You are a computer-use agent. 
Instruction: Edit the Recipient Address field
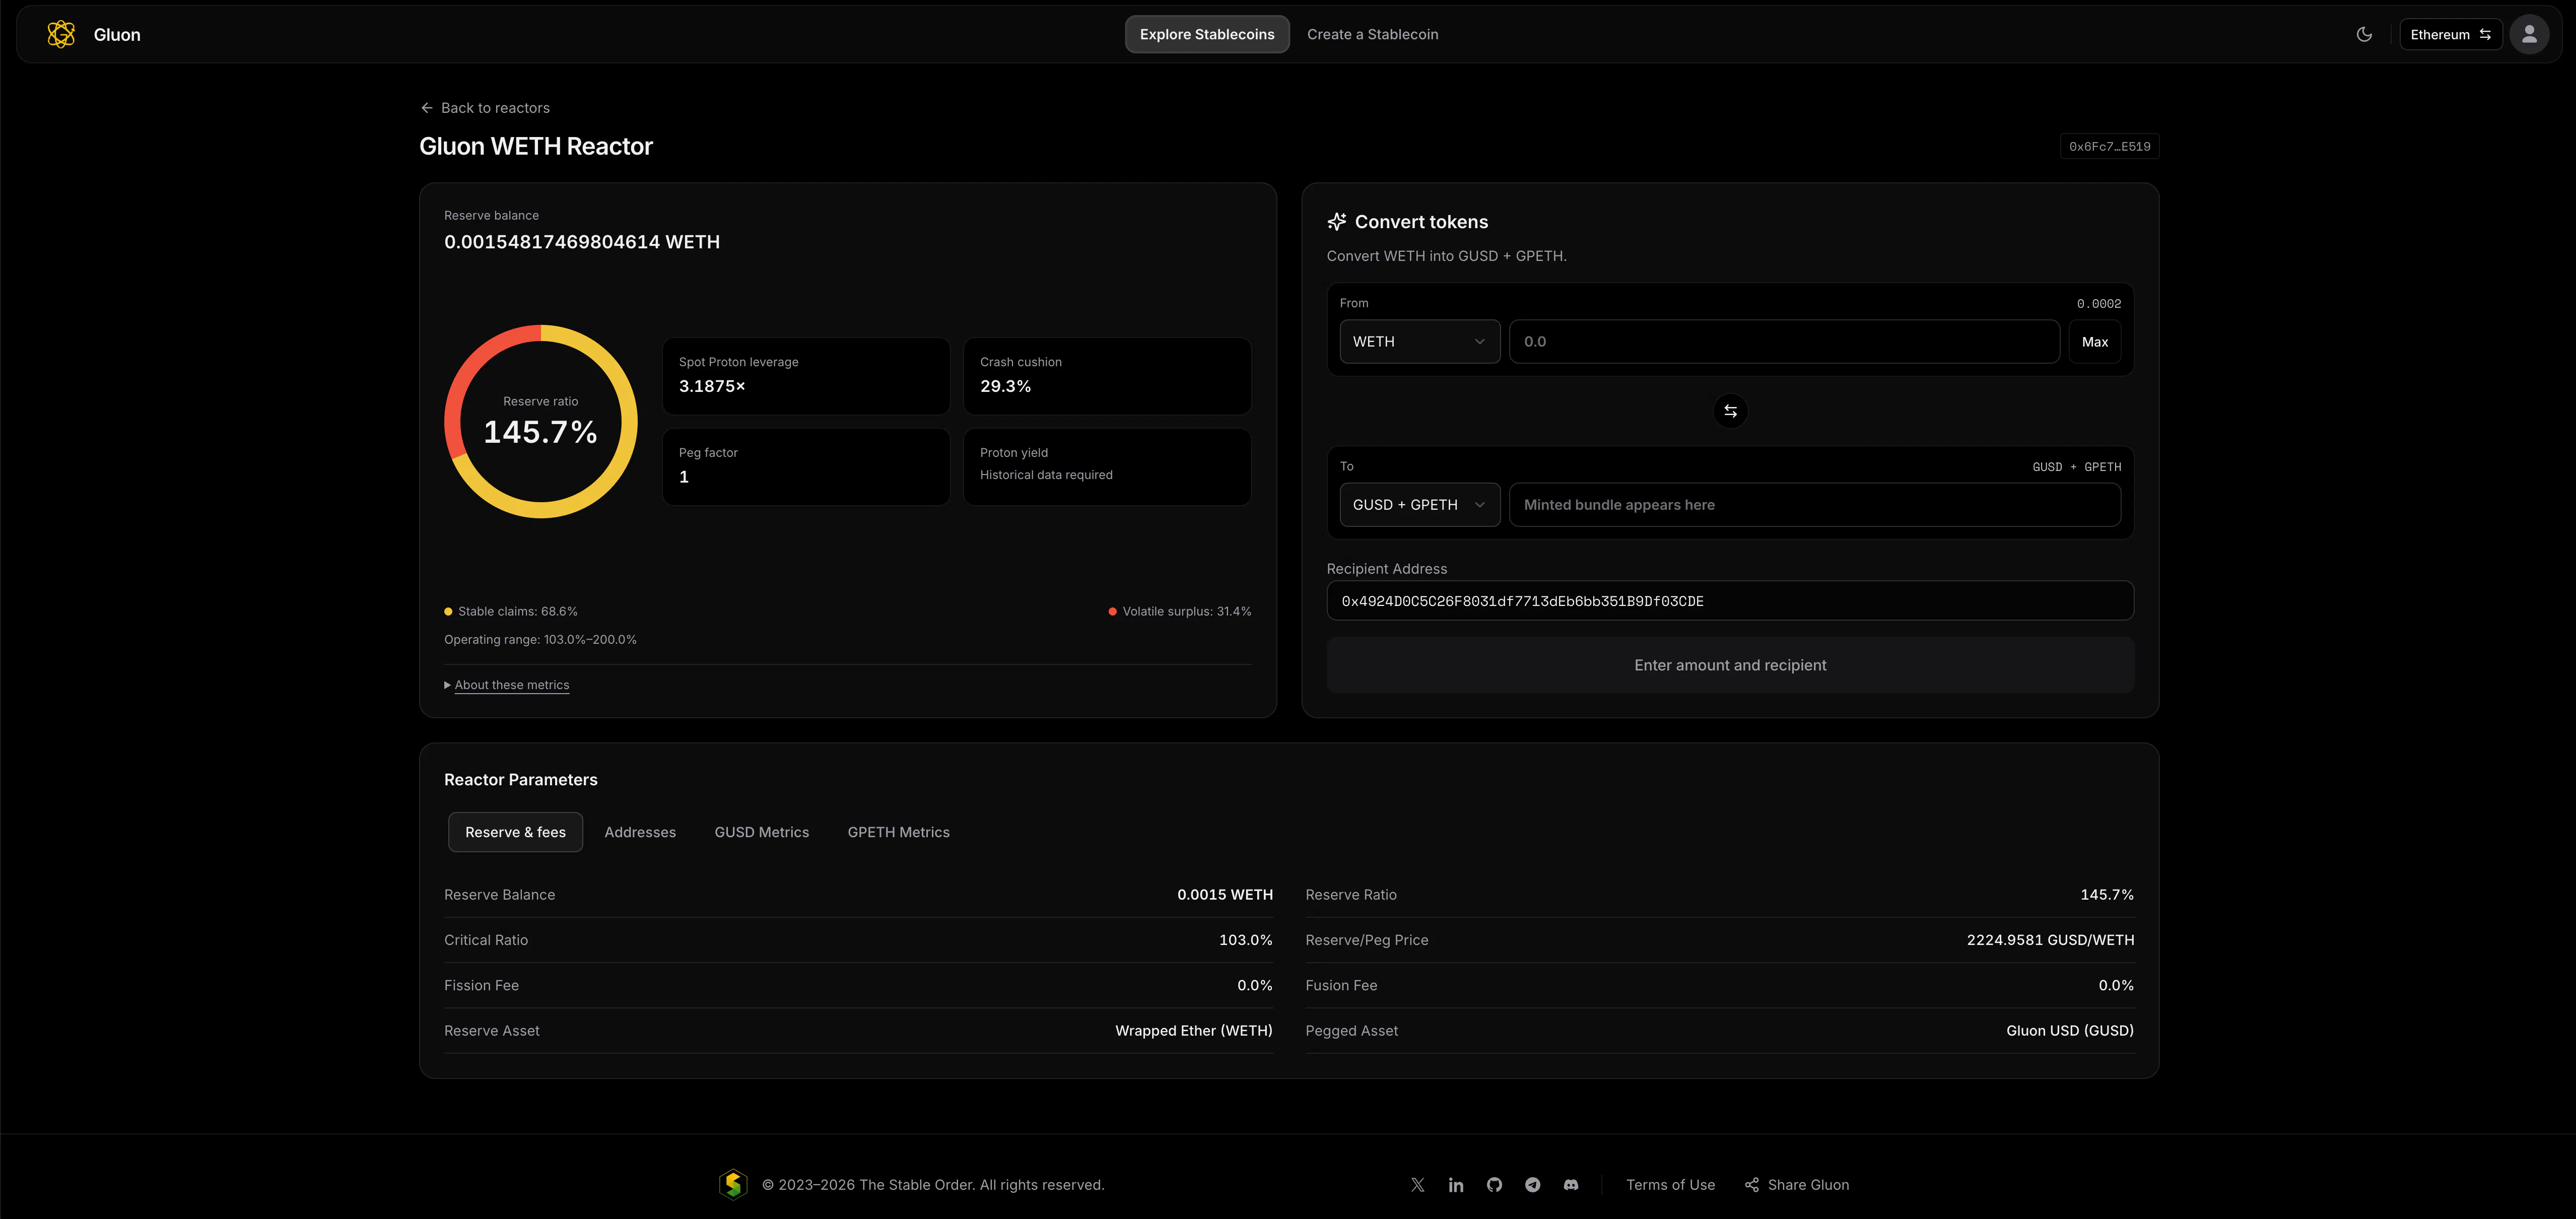point(1730,601)
